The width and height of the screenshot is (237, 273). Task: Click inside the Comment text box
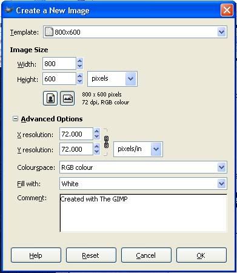tap(144, 213)
